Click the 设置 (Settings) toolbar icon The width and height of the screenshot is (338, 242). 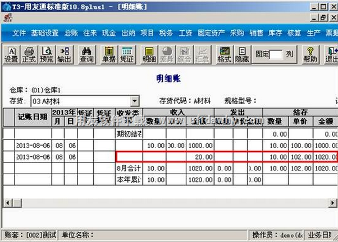[x=11, y=54]
